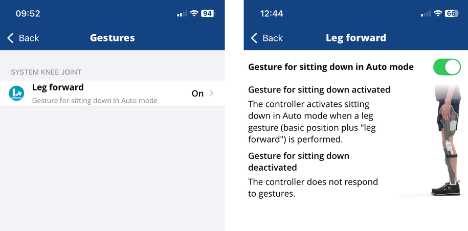Tap the Gestures header title
This screenshot has height=231, width=468.
click(x=113, y=38)
